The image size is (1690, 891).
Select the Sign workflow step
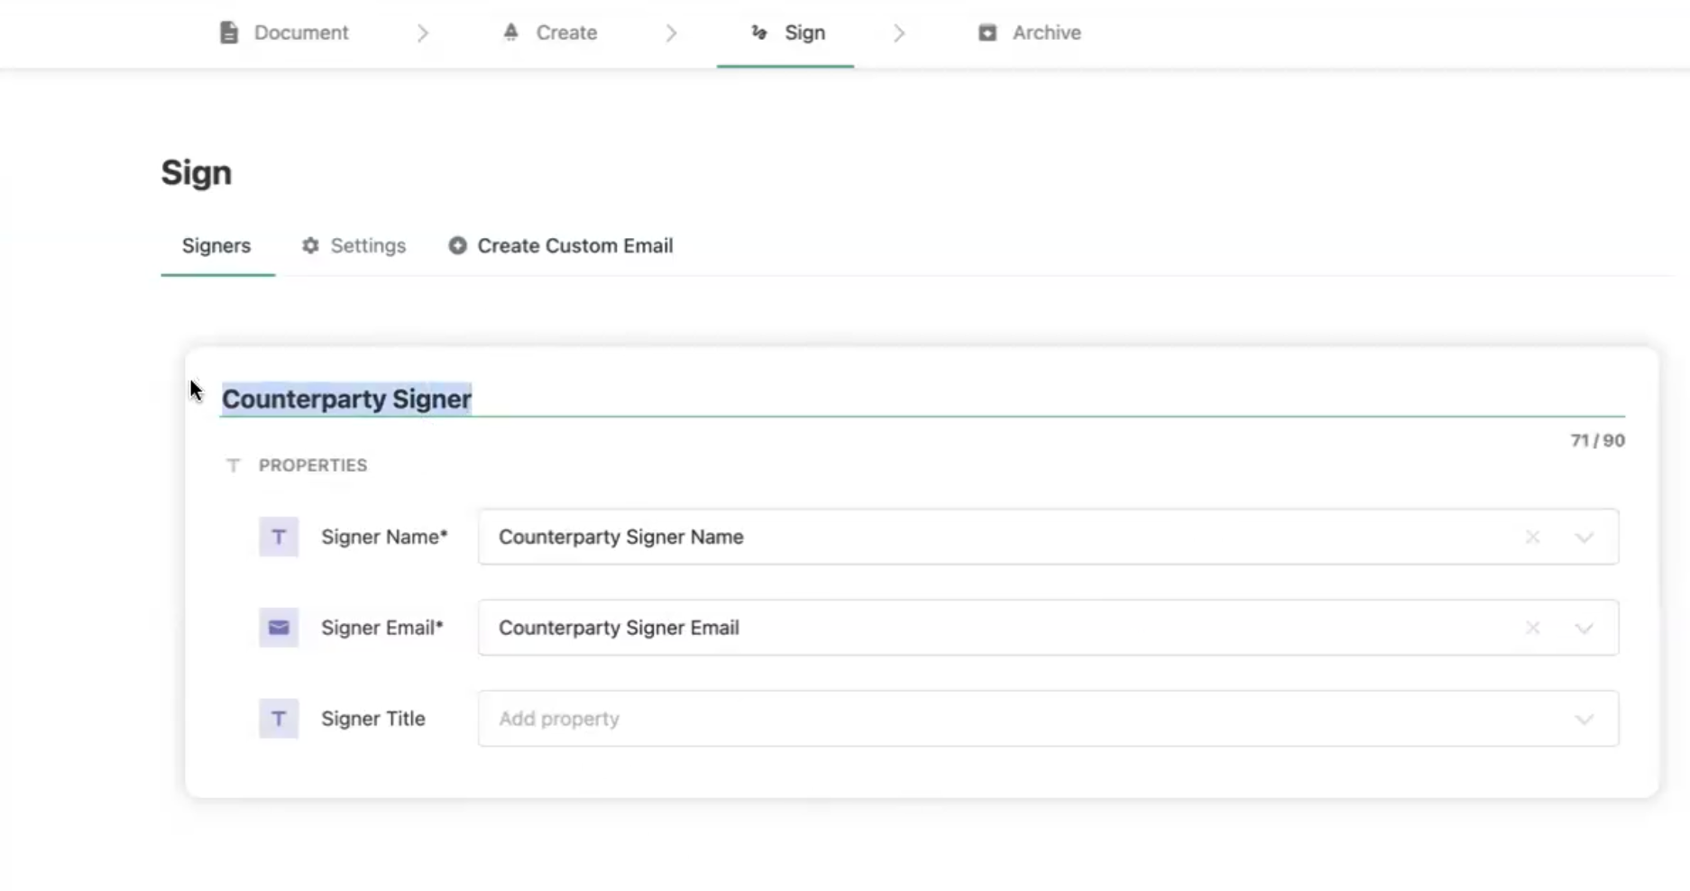click(786, 32)
